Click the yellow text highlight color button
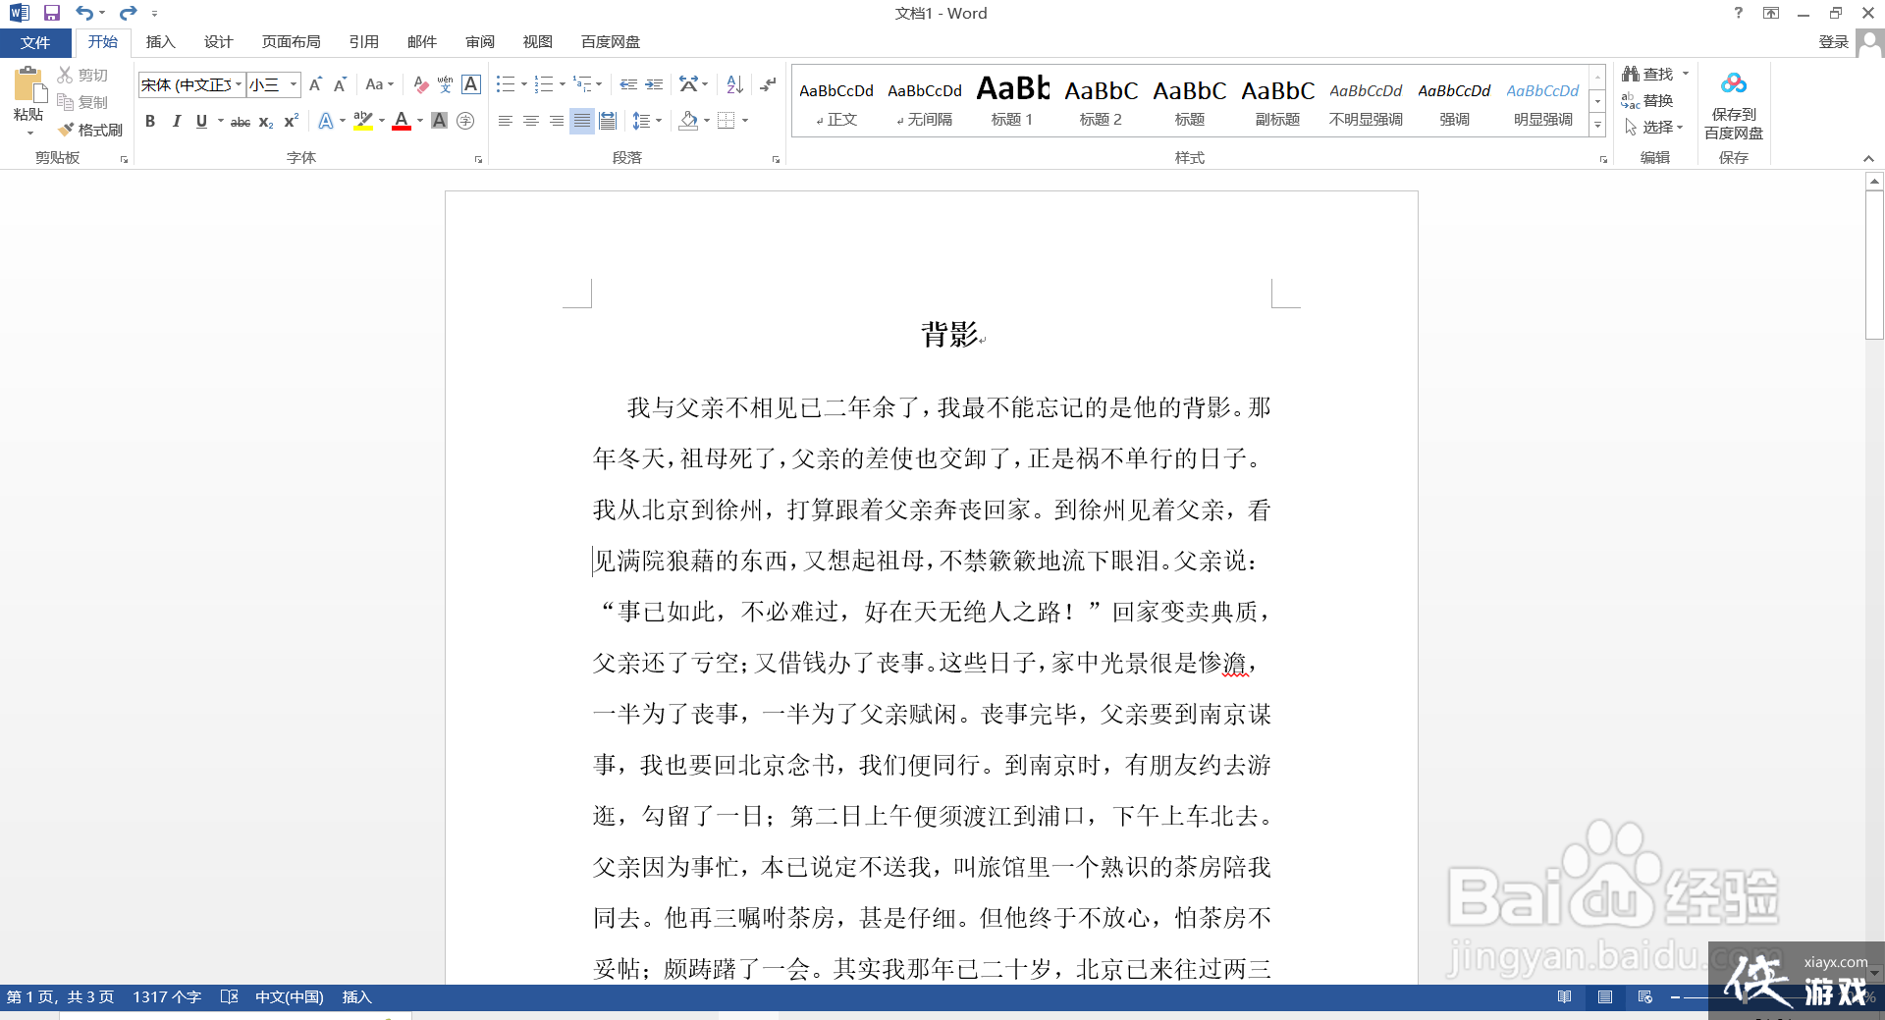 pyautogui.click(x=363, y=121)
